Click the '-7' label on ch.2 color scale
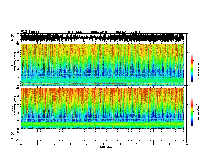The height and width of the screenshot is (162, 210). point(196,126)
